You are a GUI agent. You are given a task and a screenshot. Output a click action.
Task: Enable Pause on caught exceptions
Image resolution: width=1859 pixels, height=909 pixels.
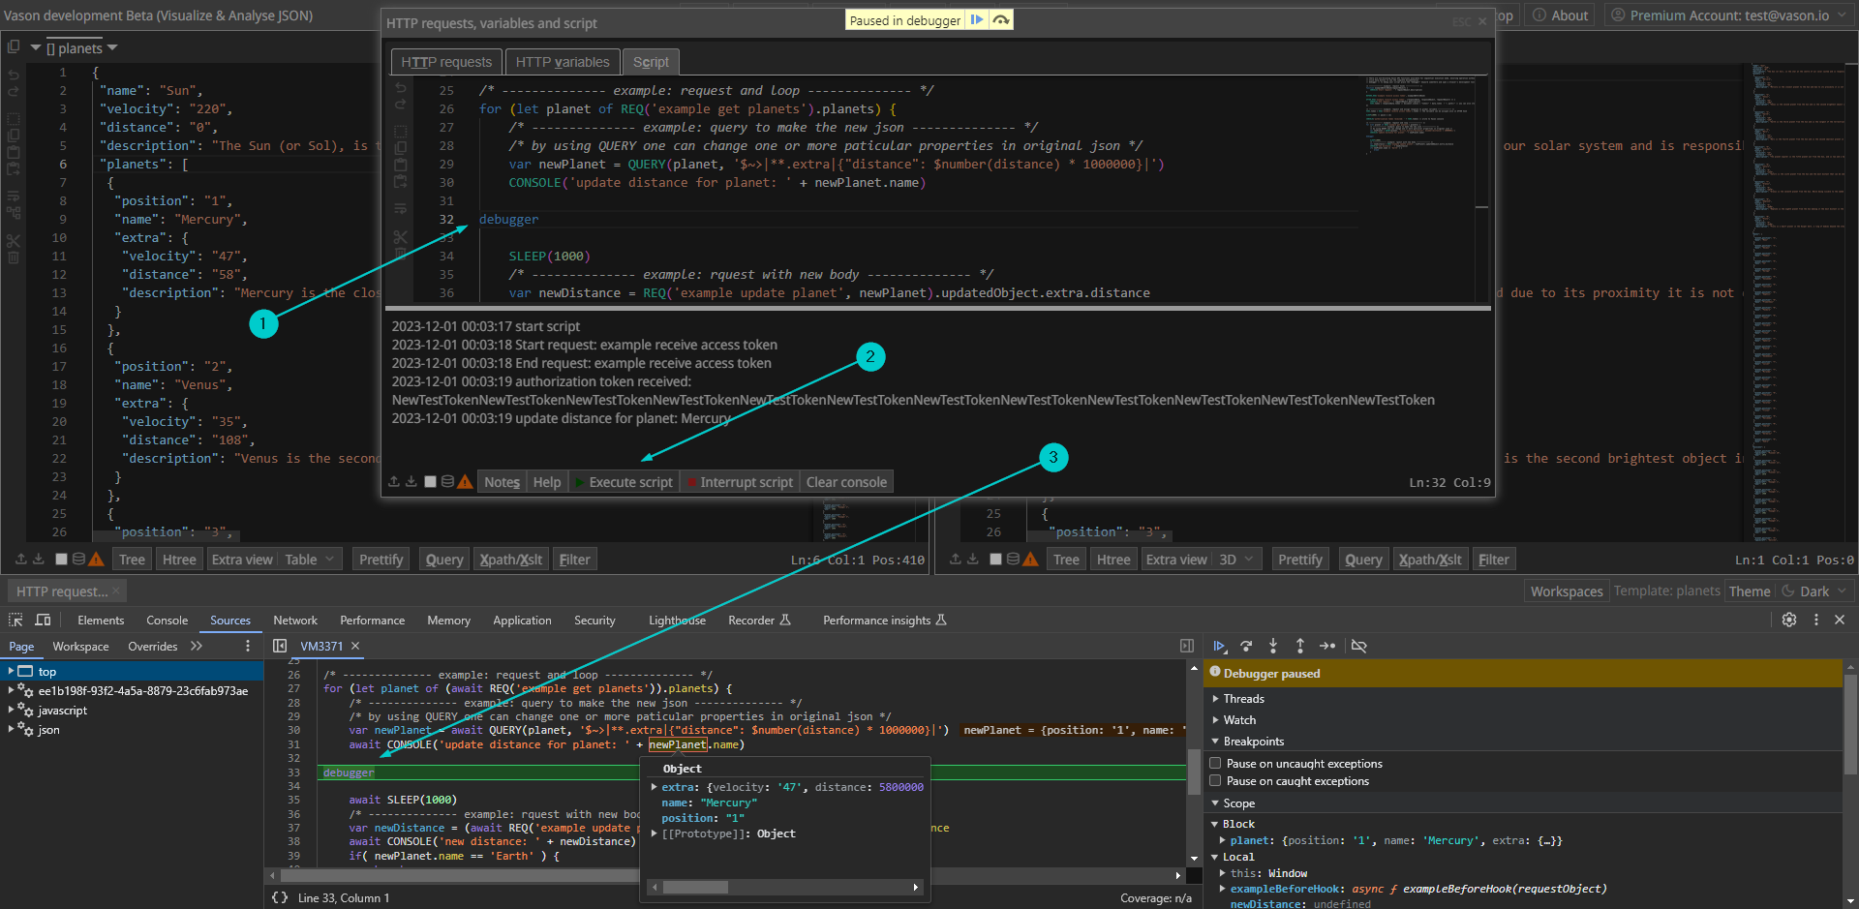tap(1216, 781)
